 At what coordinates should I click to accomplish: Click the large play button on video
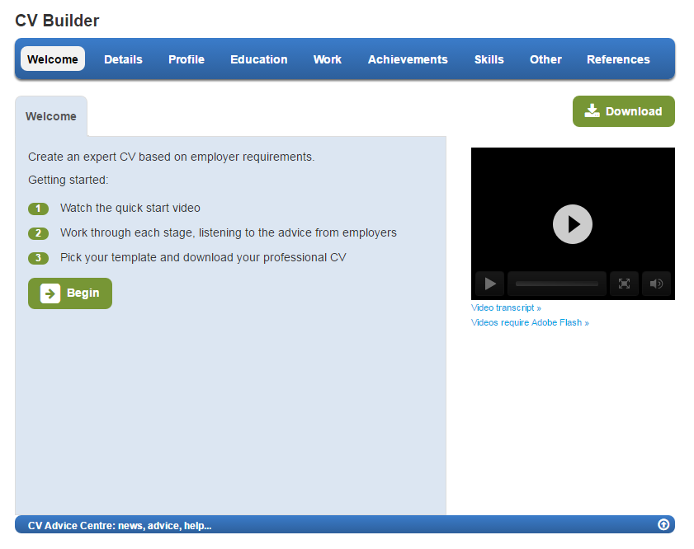click(573, 224)
